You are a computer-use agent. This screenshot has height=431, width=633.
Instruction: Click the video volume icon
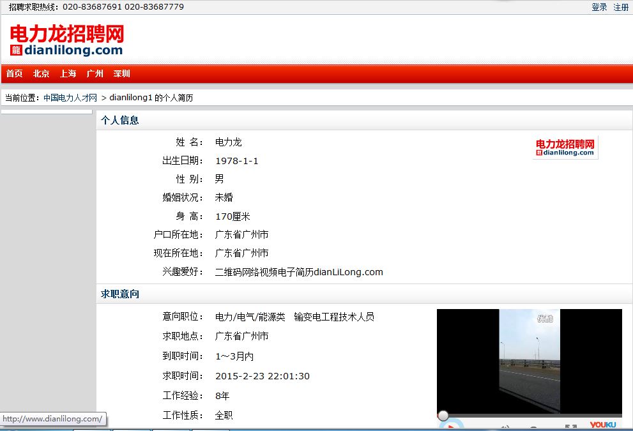click(505, 427)
